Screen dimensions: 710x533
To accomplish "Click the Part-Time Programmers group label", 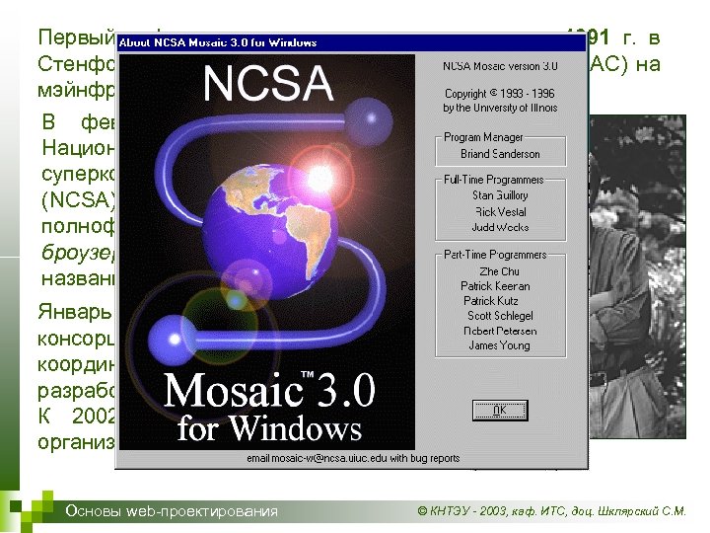I will 495,255.
